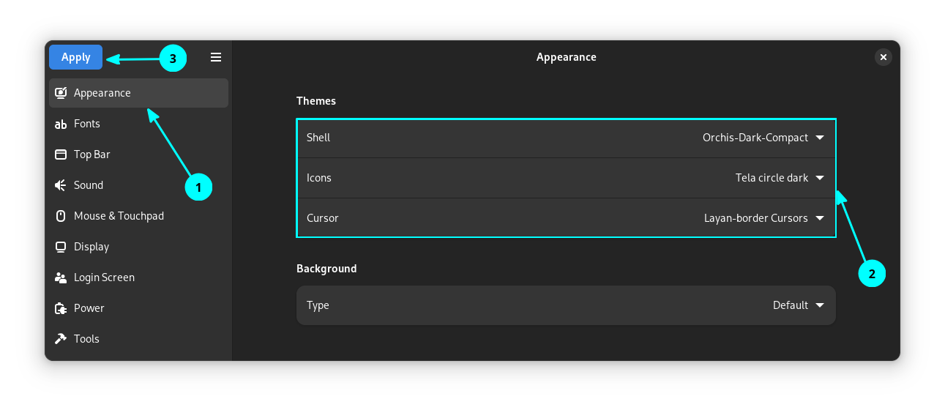
Task: Open the hamburger menu button
Action: click(216, 57)
